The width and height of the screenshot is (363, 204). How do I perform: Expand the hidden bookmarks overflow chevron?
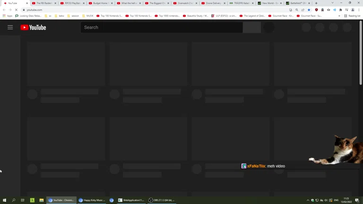339,16
